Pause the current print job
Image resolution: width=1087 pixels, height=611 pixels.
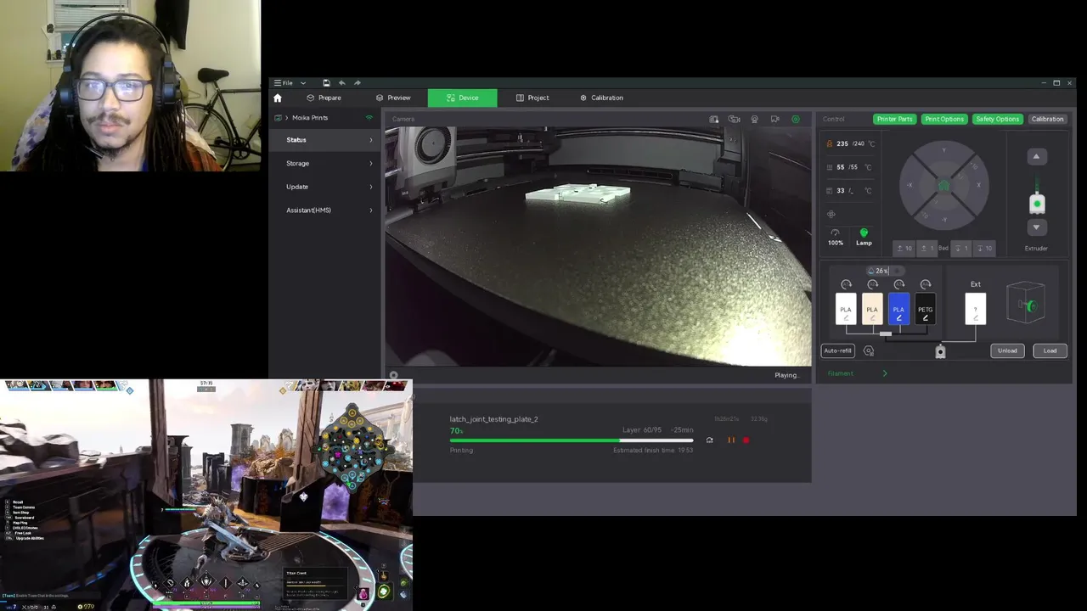731,440
